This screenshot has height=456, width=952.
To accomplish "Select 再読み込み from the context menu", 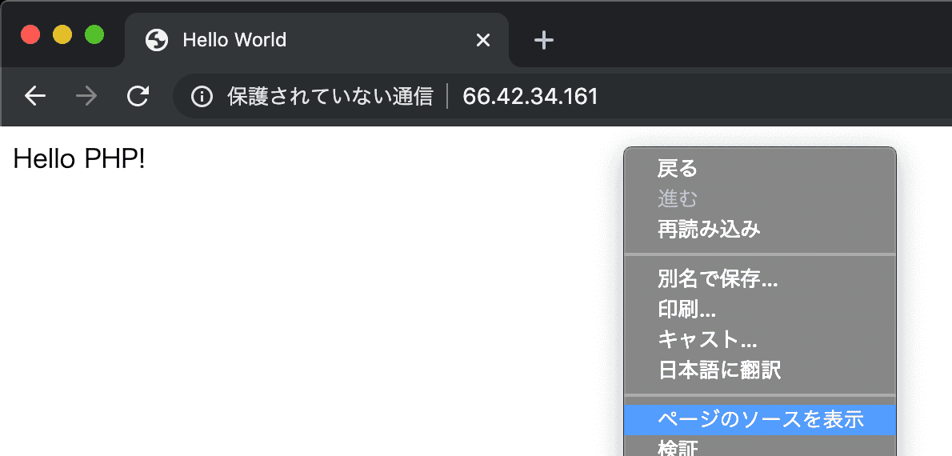I will click(709, 230).
